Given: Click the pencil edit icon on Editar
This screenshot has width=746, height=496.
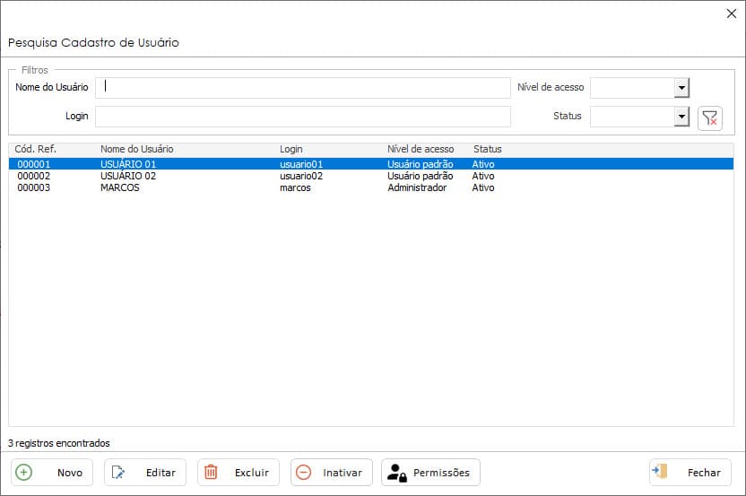Looking at the screenshot, I should [x=118, y=472].
